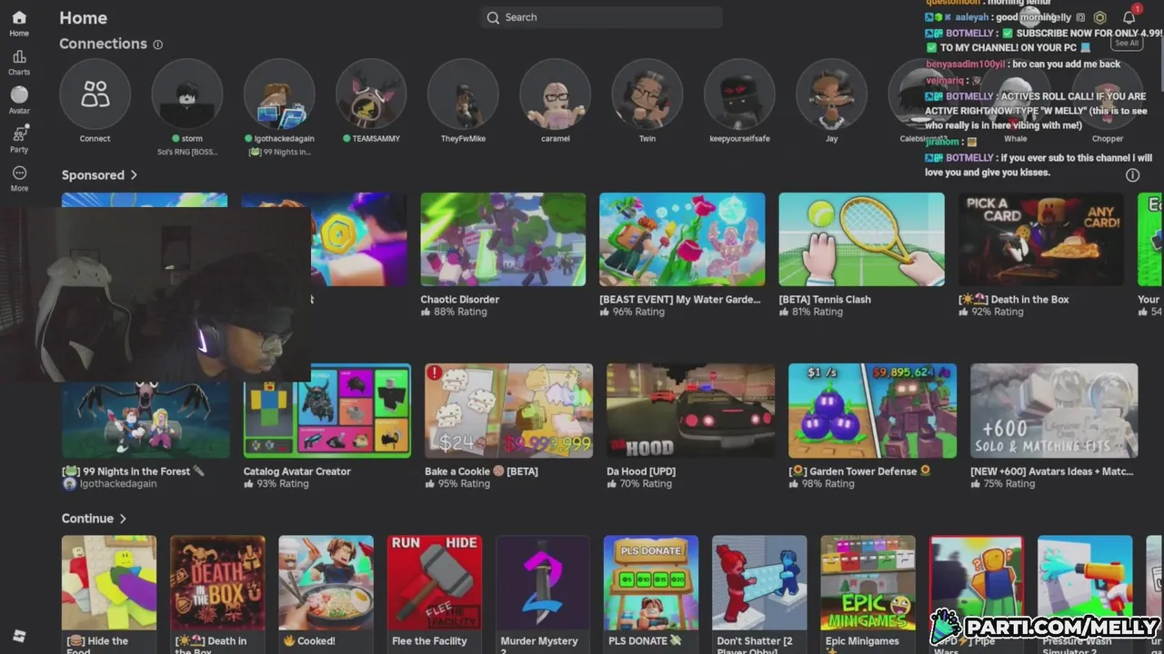Click the chat info circle icon
Screen dimensions: 1164x654
click(x=1132, y=175)
